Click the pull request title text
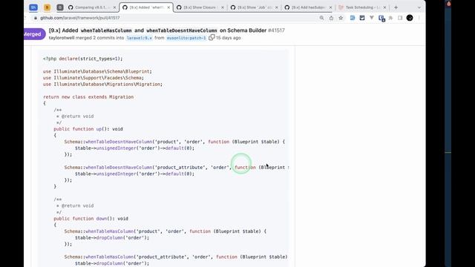This screenshot has width=475, height=267. pyautogui.click(x=158, y=30)
